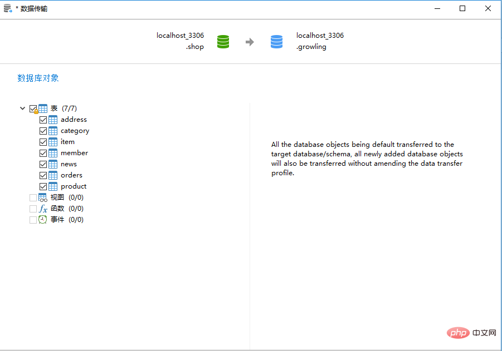
Task: Uncheck the address table checkbox
Action: pyautogui.click(x=43, y=120)
